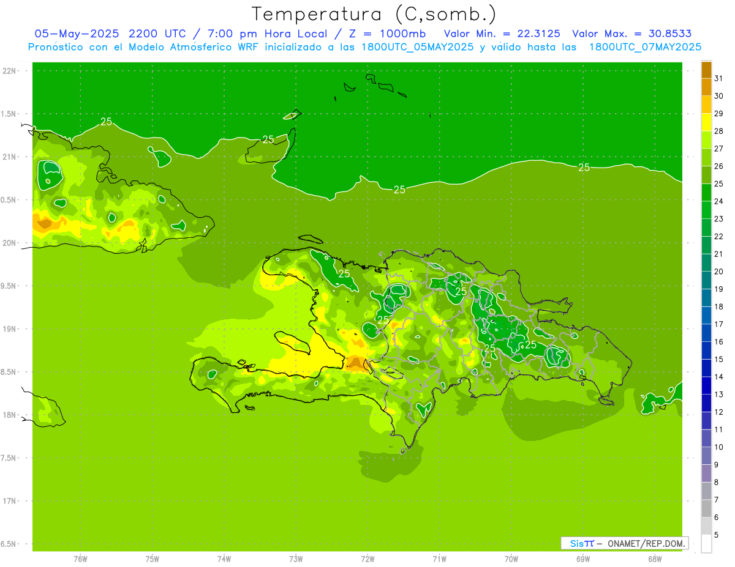
Task: Click the '20' value on the color scale
Action: (x=719, y=272)
